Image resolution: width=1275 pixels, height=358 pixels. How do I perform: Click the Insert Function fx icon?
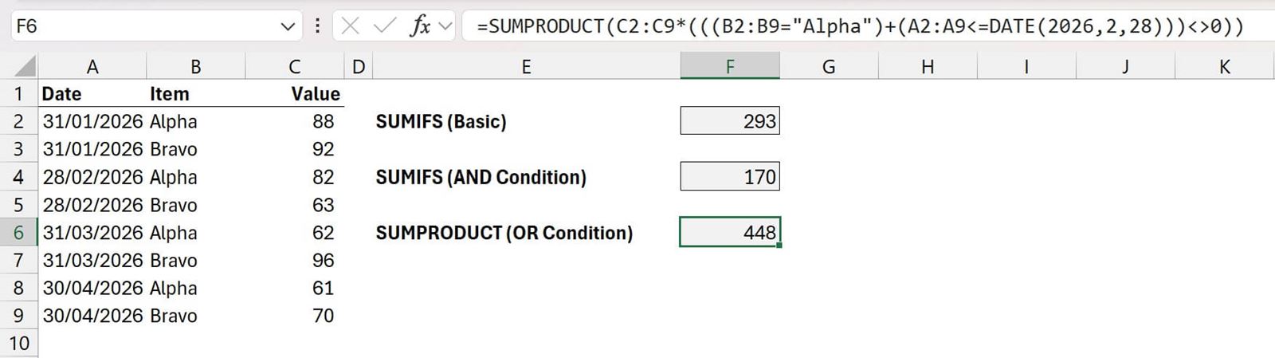coord(419,26)
